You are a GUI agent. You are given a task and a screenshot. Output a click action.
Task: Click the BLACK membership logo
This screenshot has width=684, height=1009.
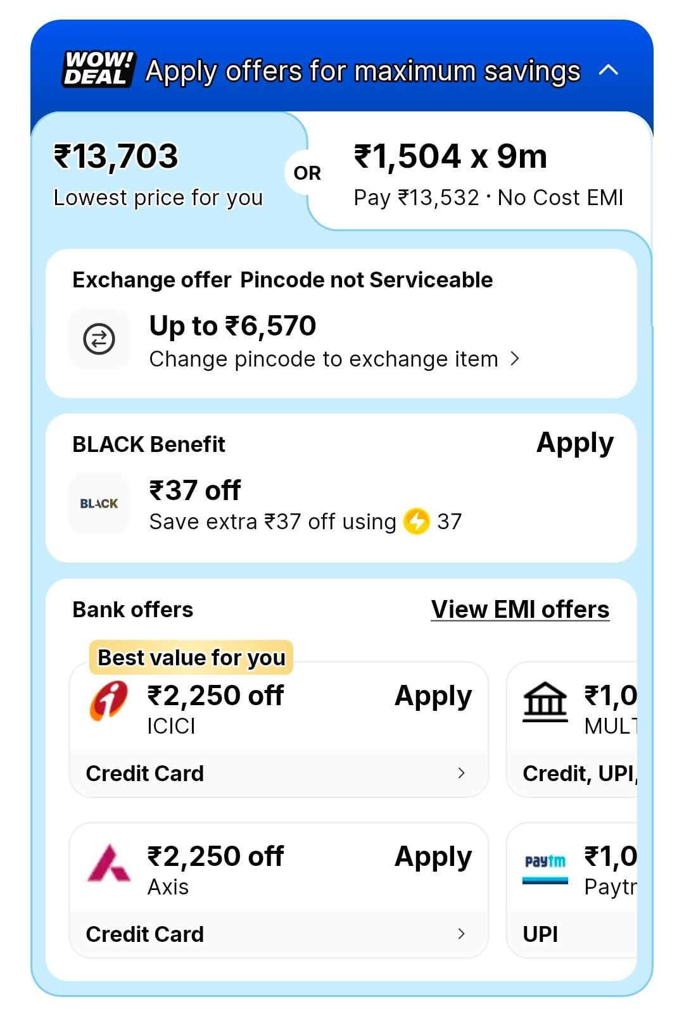[99, 503]
